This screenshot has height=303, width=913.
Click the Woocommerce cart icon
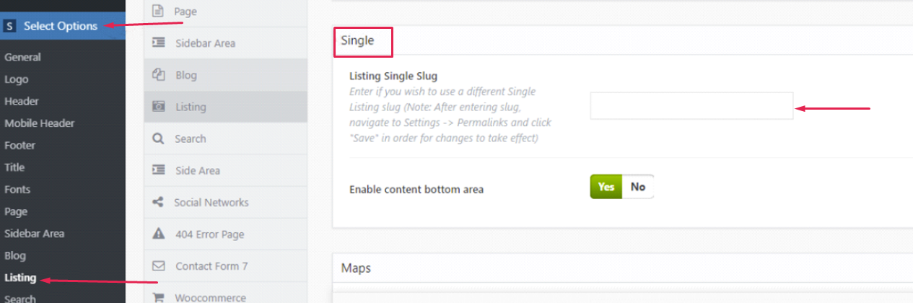pyautogui.click(x=158, y=297)
